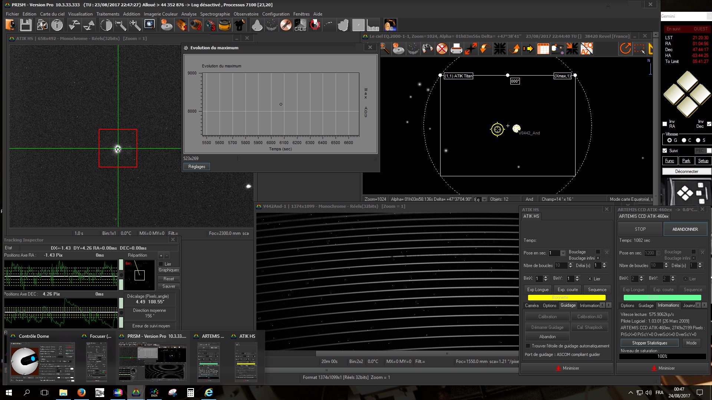Viewport: 712px width, 400px height.
Task: Increase BinX stepper in ATIK HS panel
Action: click(x=545, y=277)
